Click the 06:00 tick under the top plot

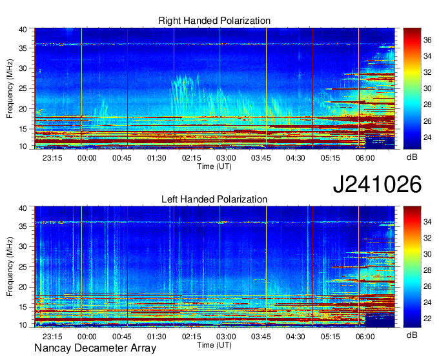[365, 158]
